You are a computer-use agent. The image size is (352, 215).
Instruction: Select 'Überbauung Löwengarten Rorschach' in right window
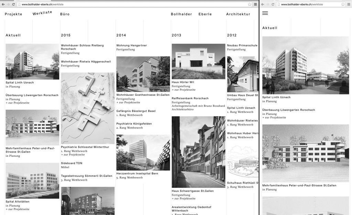click(289, 110)
